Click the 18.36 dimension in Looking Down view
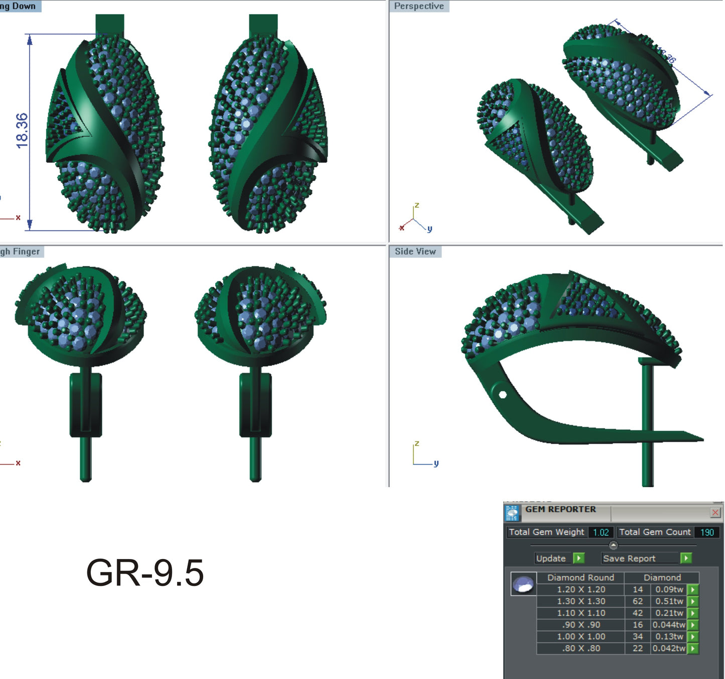The height and width of the screenshot is (679, 725). (22, 130)
